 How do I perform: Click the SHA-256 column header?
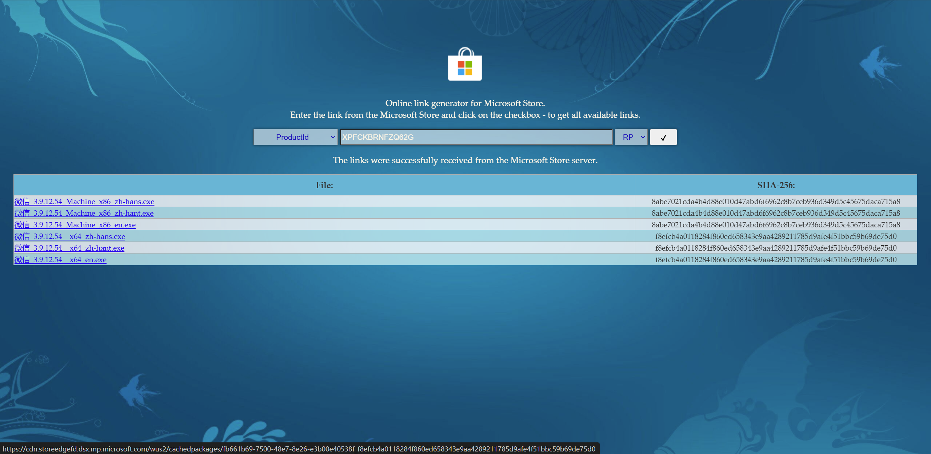tap(776, 185)
